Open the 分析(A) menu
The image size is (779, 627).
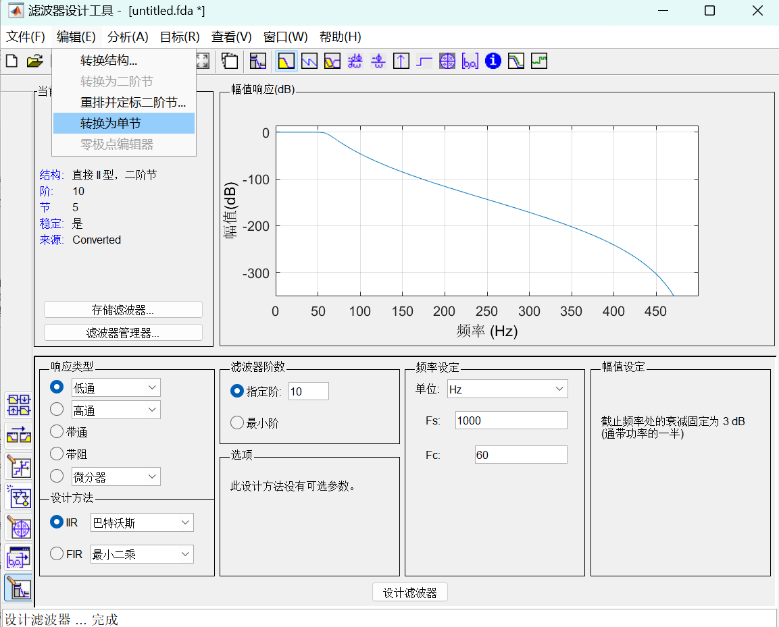coord(128,36)
